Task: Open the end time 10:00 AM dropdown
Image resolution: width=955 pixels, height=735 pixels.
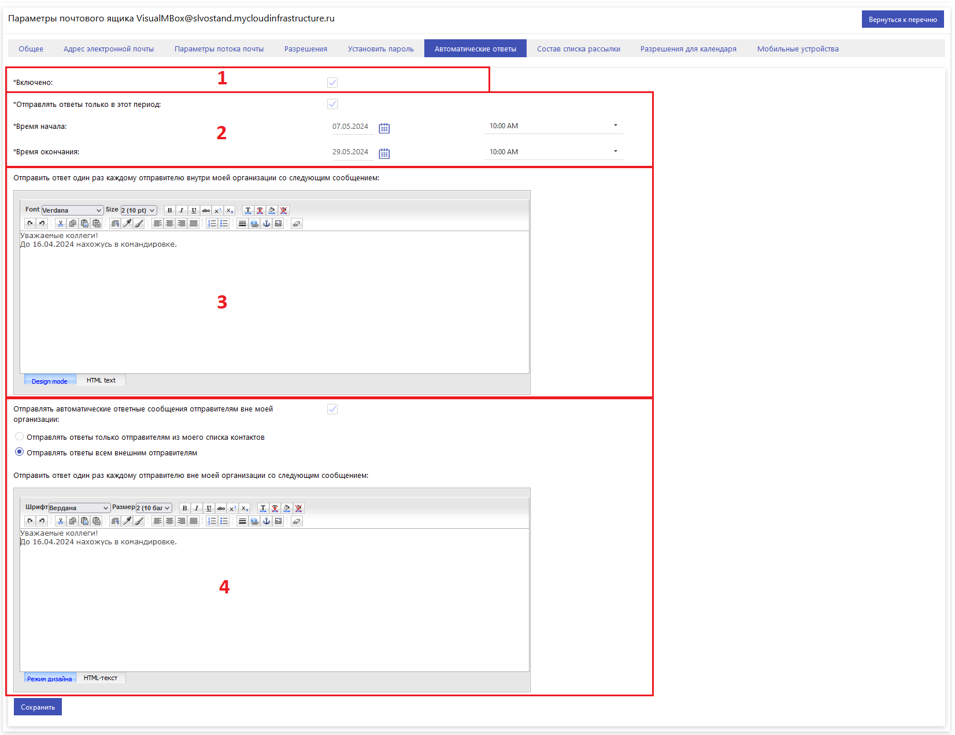Action: click(553, 152)
